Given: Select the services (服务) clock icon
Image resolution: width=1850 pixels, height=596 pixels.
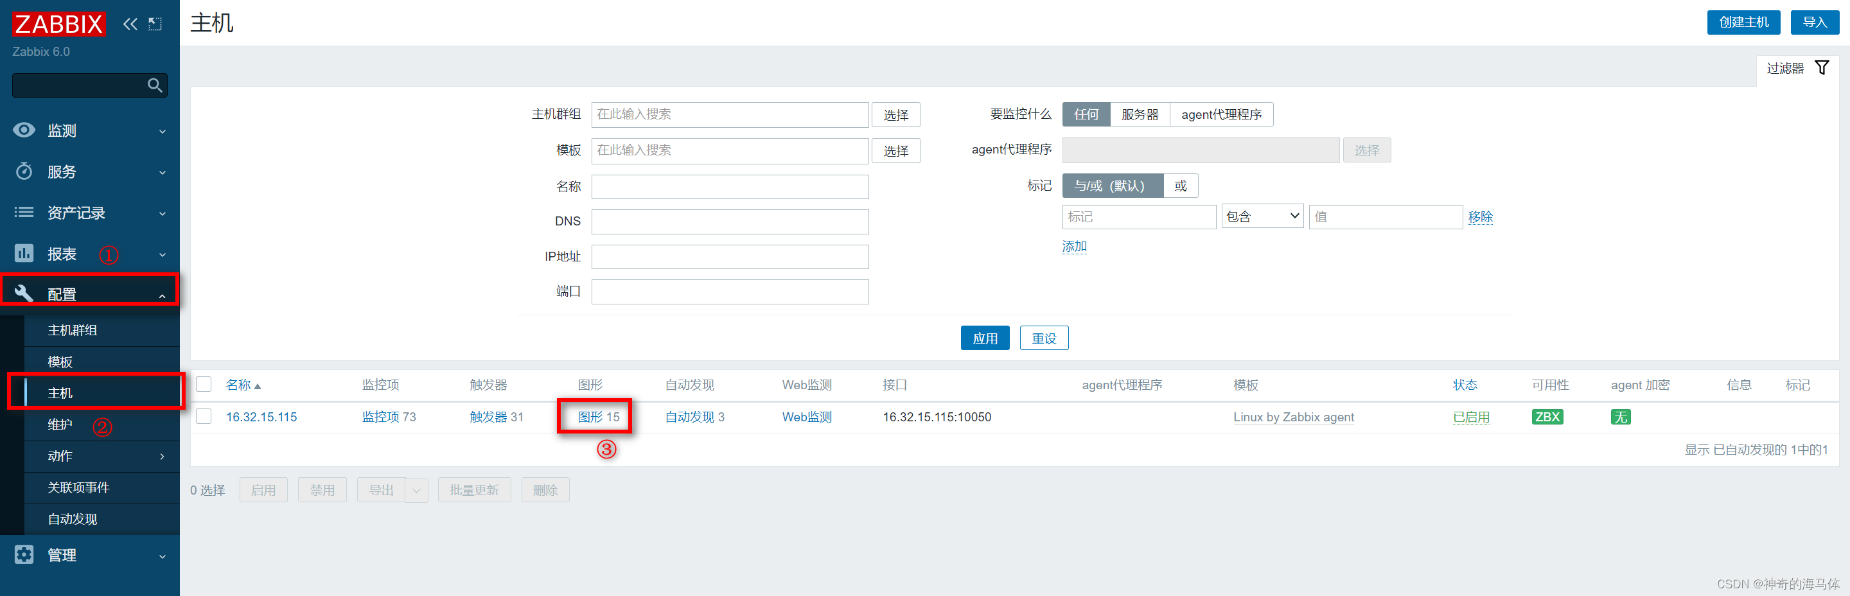Looking at the screenshot, I should point(24,171).
